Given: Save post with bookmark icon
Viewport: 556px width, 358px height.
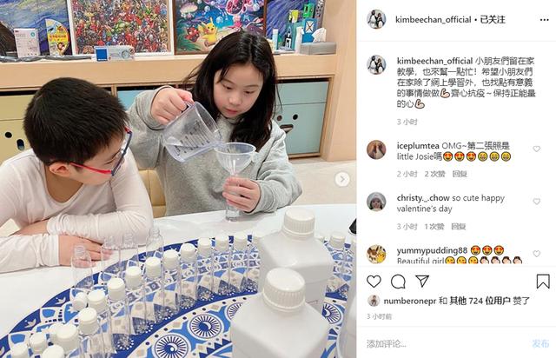Looking at the screenshot, I should coord(543,282).
